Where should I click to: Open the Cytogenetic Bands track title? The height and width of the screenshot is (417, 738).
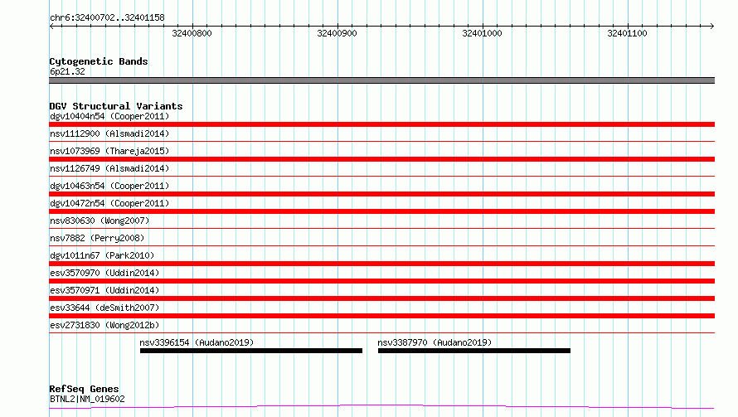[x=99, y=61]
